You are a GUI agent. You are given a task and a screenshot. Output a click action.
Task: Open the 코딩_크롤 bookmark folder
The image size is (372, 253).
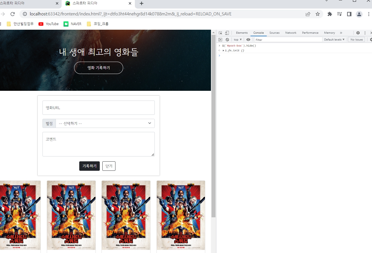[97, 24]
